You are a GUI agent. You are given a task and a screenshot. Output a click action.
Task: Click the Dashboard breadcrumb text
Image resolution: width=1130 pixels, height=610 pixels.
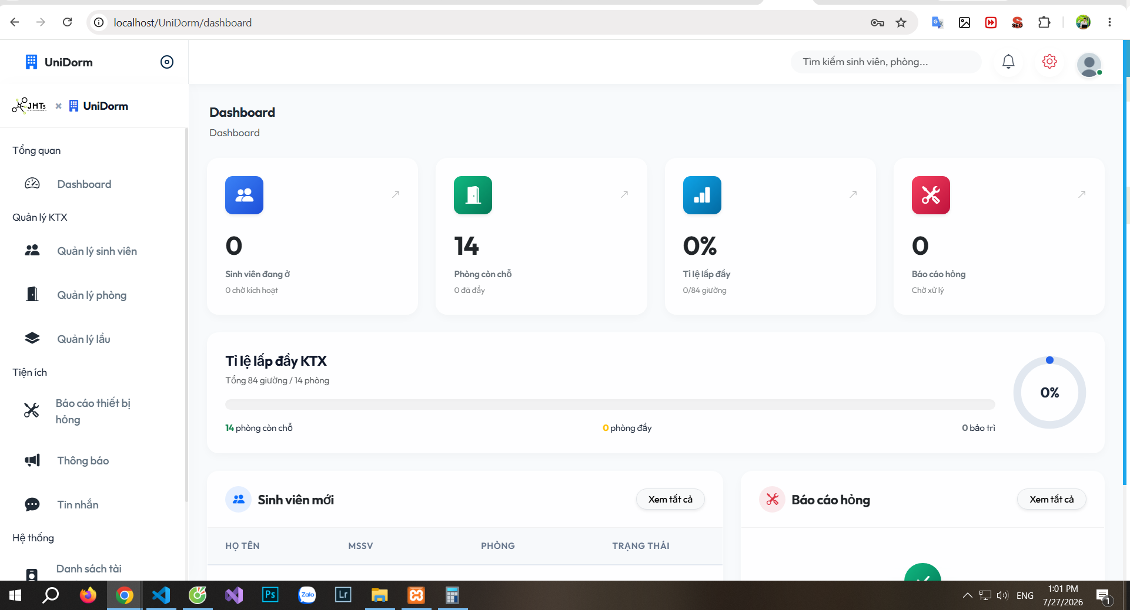click(x=235, y=133)
